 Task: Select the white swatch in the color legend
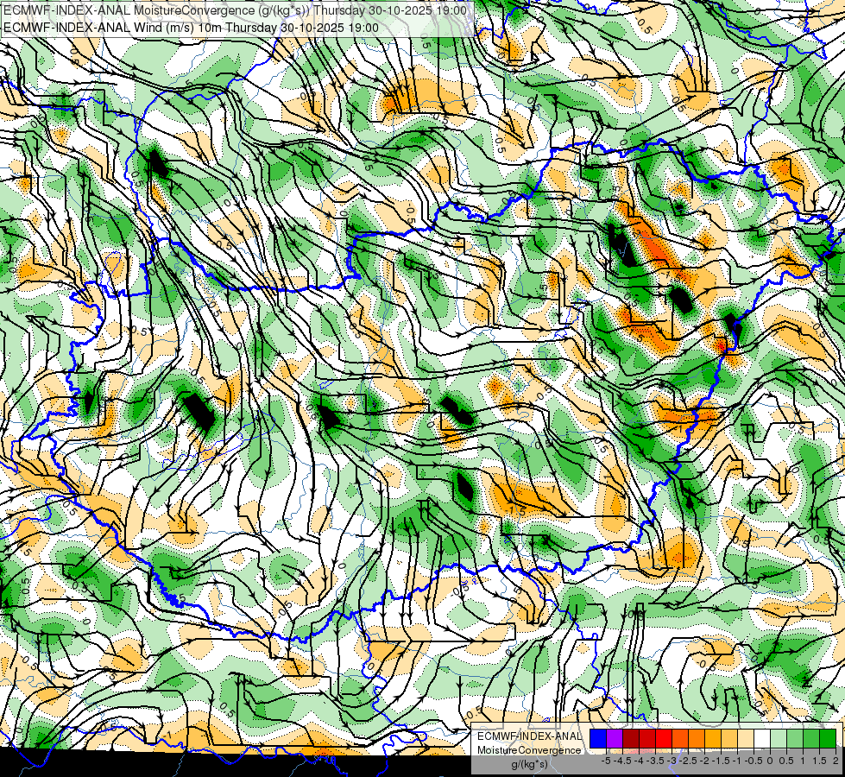762,738
